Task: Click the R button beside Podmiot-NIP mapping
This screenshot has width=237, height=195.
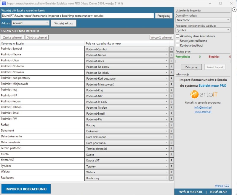Action: 171,96
